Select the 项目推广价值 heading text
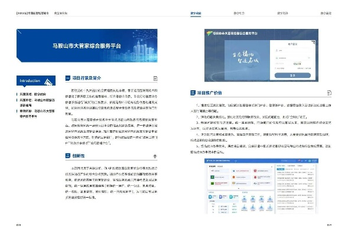This screenshot has width=348, height=236. click(x=210, y=93)
